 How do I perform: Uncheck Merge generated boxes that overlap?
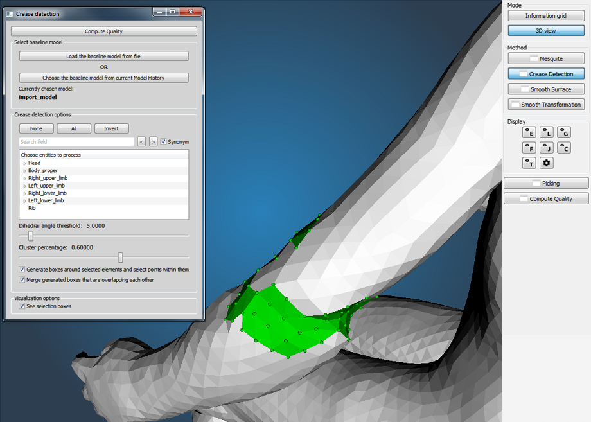click(x=22, y=280)
